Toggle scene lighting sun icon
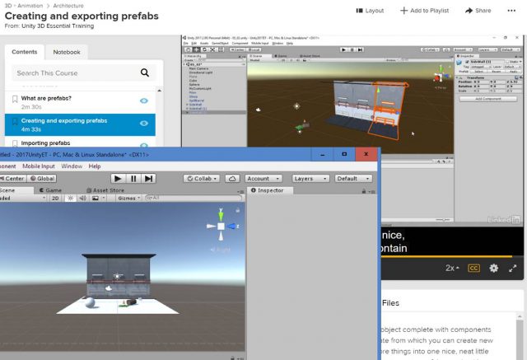Image resolution: width=527 pixels, height=360 pixels. (71, 198)
